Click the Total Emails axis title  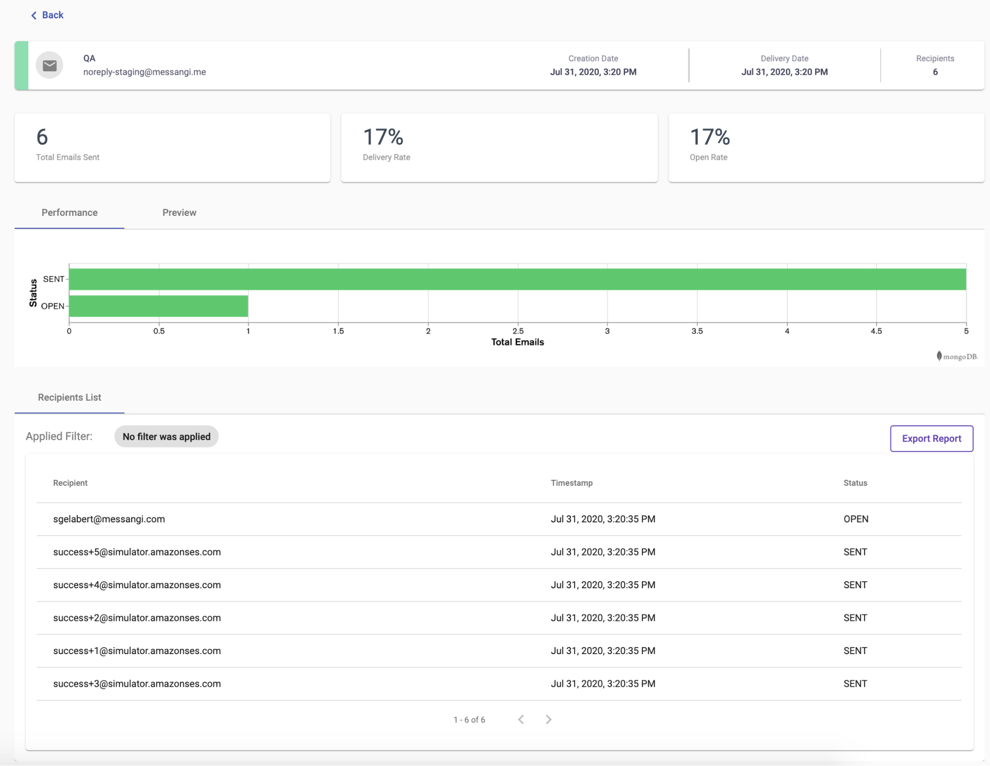point(518,342)
